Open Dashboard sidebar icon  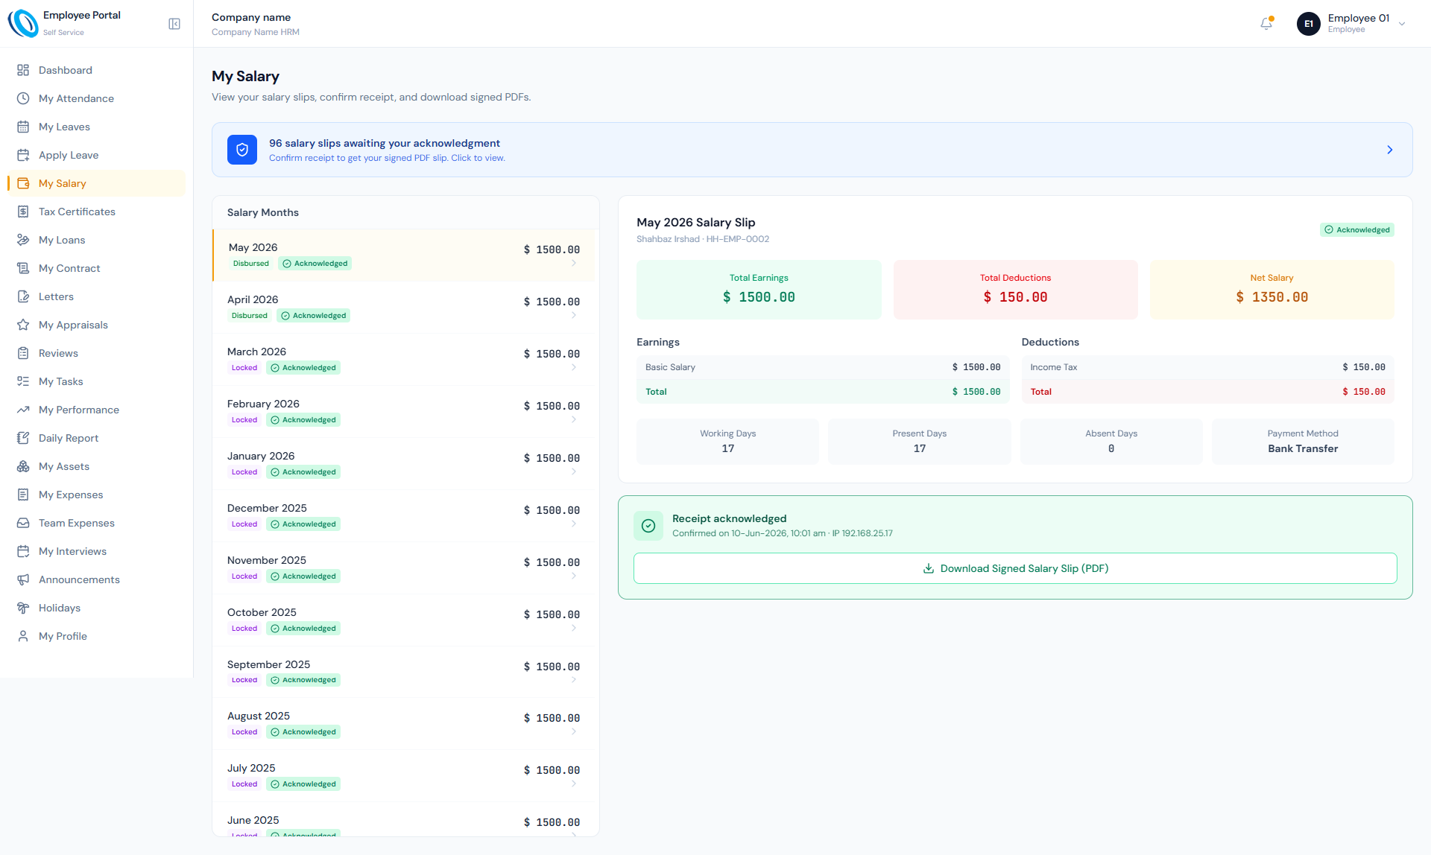coord(23,70)
